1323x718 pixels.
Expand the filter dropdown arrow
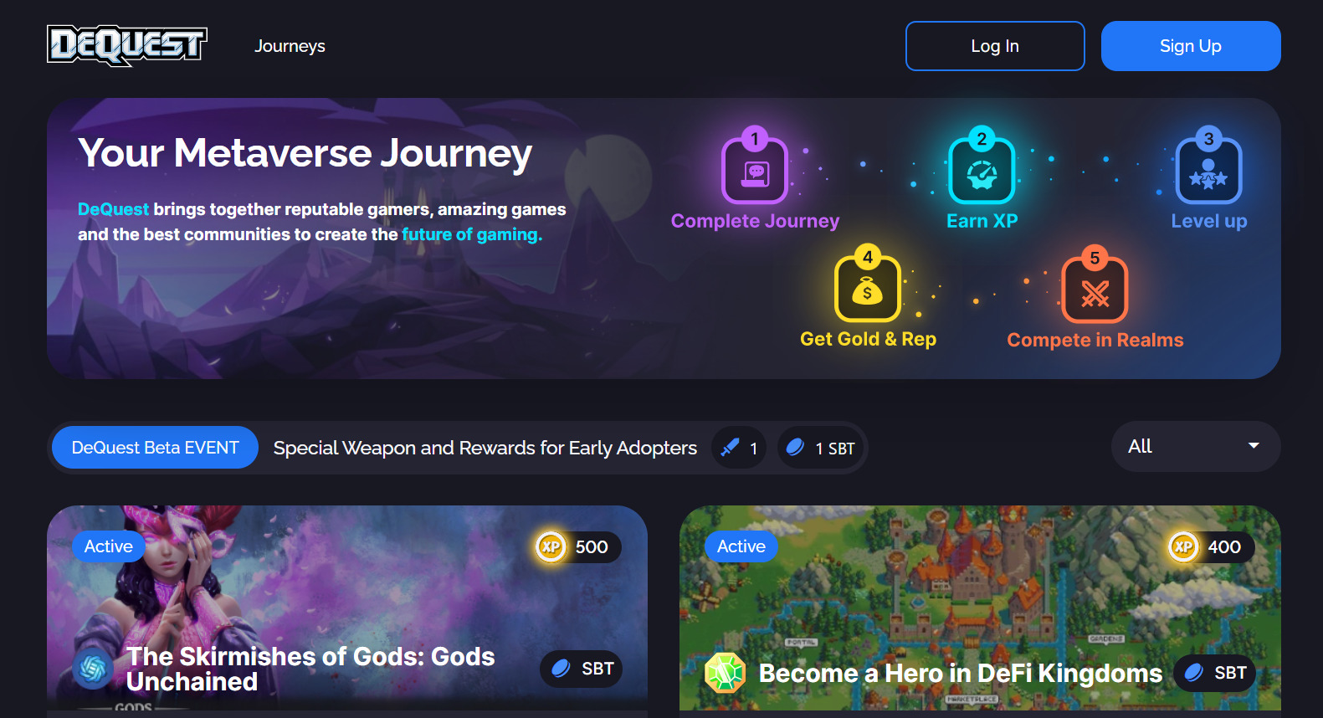point(1254,446)
